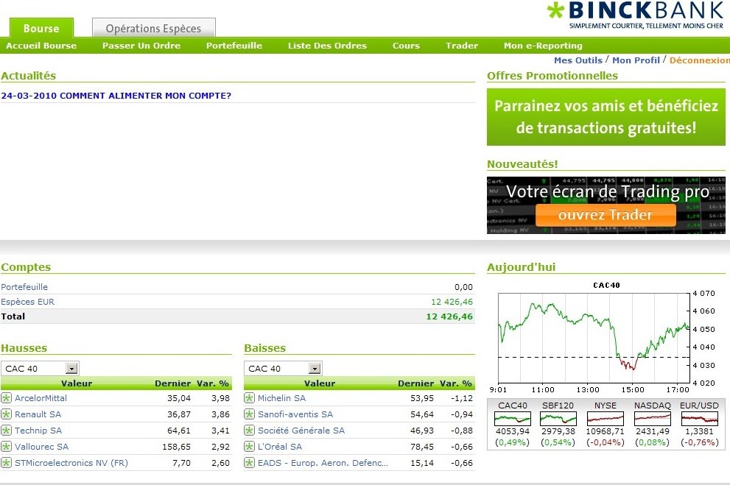This screenshot has width=730, height=485.
Task: Select the NASDAQ index mini chart
Action: click(652, 419)
